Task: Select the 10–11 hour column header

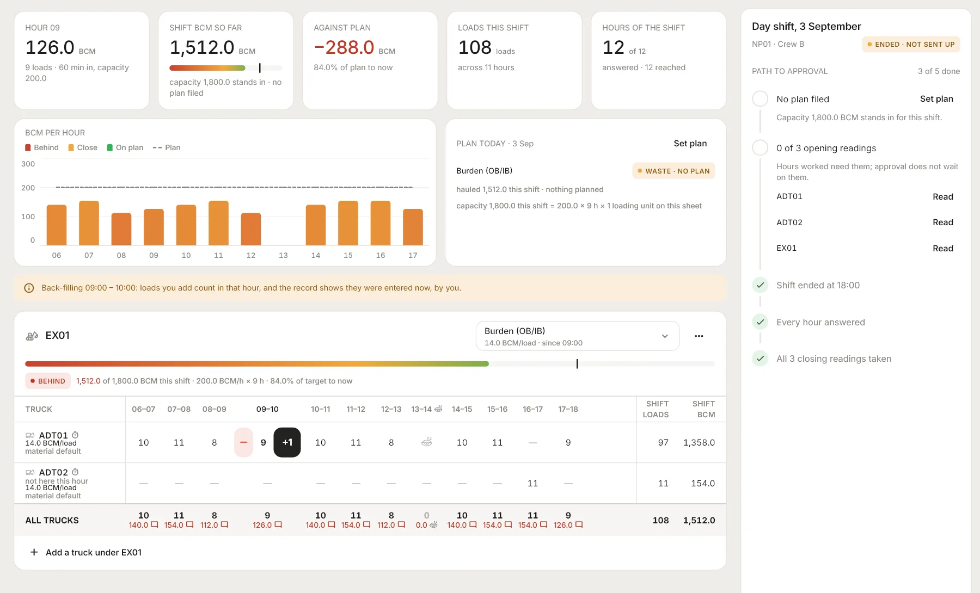Action: tap(321, 409)
